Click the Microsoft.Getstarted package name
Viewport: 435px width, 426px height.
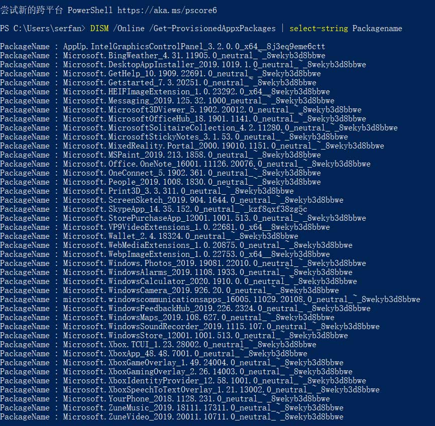[190, 83]
